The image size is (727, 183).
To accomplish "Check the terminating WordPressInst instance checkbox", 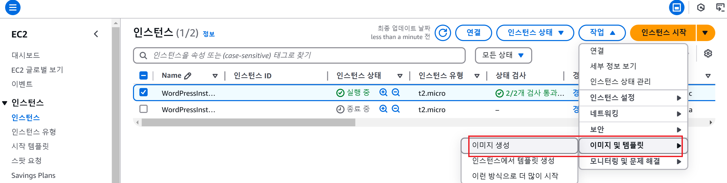I will (x=143, y=109).
